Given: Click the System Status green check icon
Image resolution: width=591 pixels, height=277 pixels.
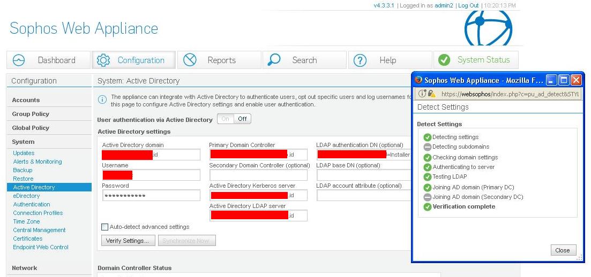Looking at the screenshot, I should (444, 60).
